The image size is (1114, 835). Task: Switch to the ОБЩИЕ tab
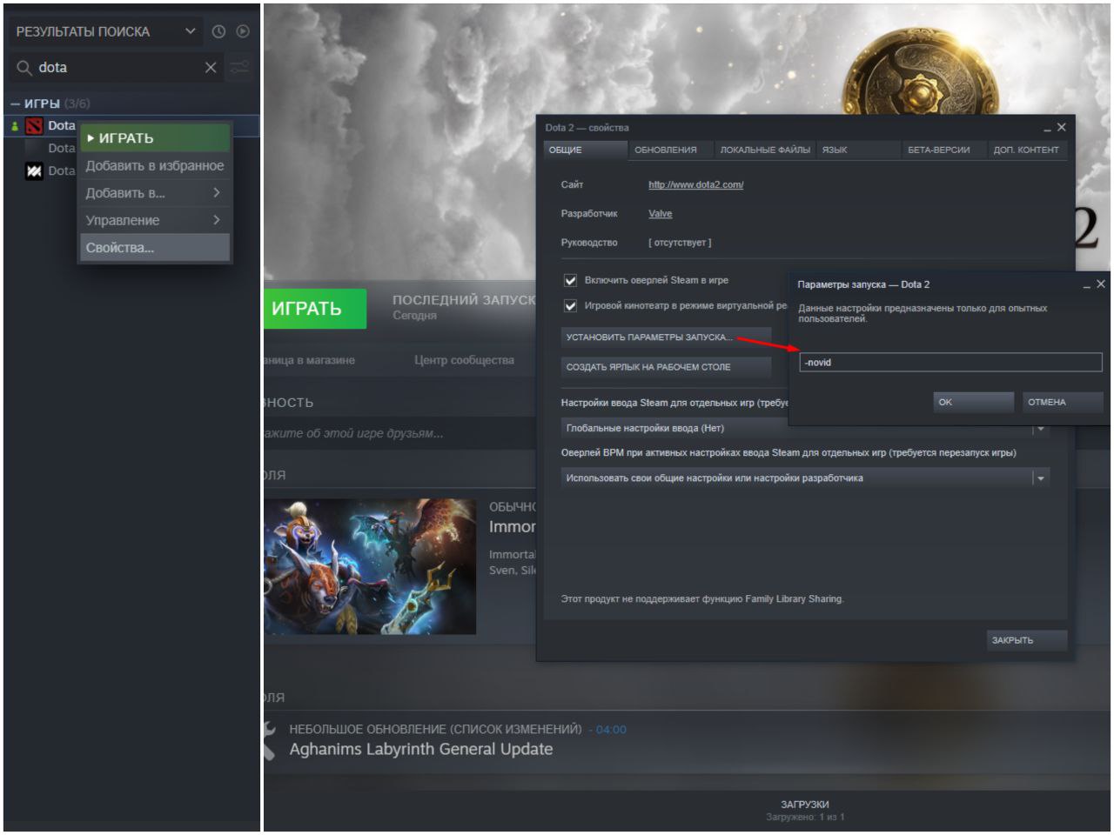click(586, 150)
